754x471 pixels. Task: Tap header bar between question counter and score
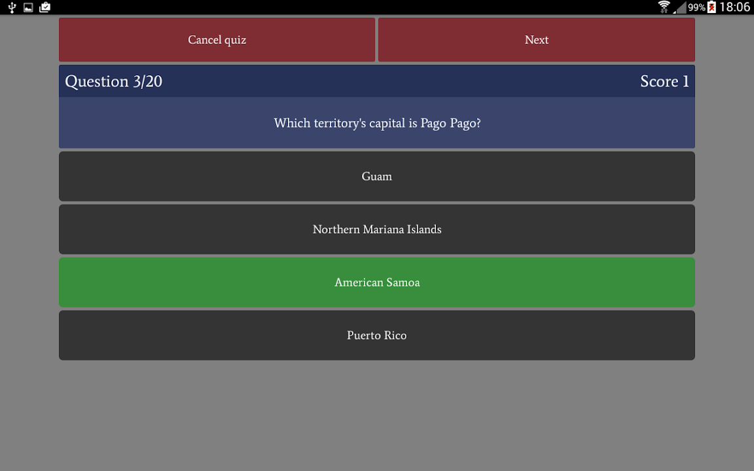coord(393,81)
